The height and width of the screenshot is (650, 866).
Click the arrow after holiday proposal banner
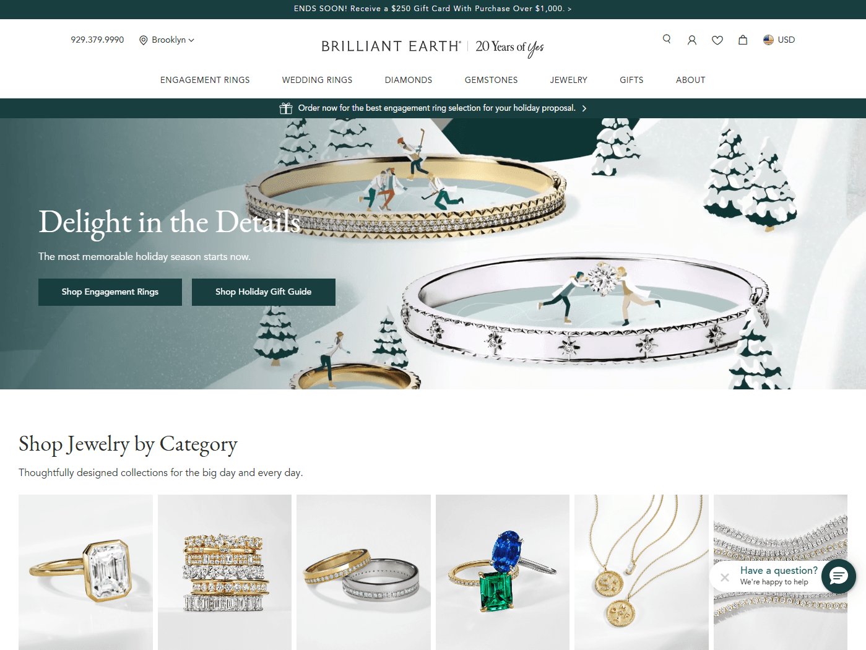point(584,108)
